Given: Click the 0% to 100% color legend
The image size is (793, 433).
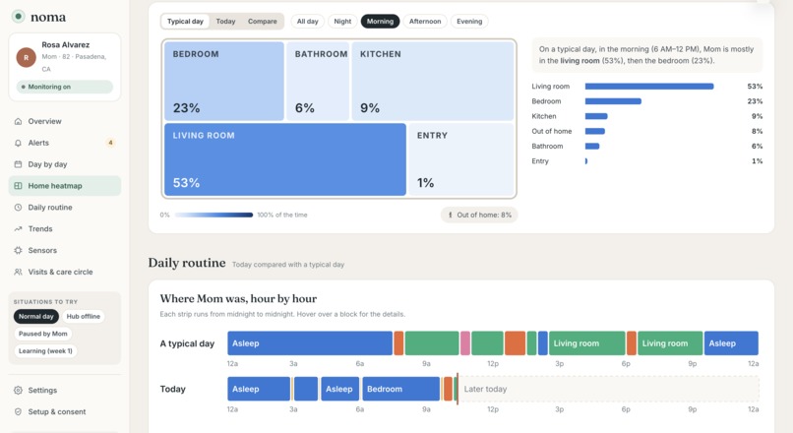Looking at the screenshot, I should click(213, 215).
